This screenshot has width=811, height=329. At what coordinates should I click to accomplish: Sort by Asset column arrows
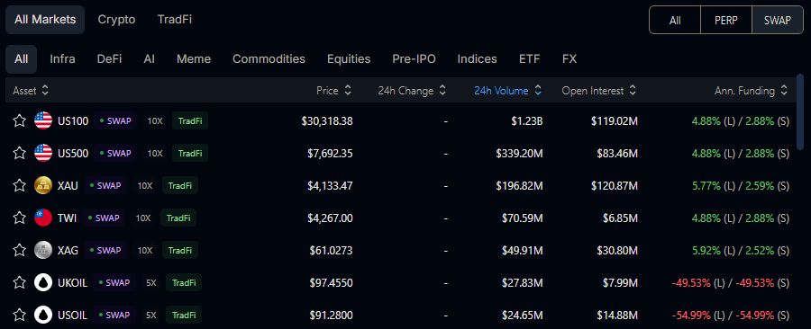pos(45,90)
